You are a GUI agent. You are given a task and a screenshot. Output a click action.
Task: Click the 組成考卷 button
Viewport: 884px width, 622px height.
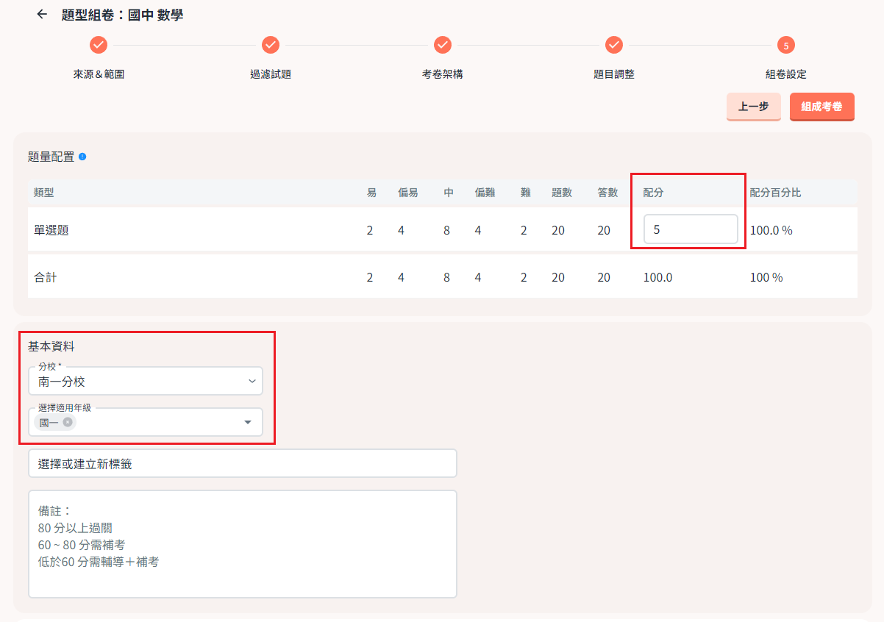tap(822, 107)
